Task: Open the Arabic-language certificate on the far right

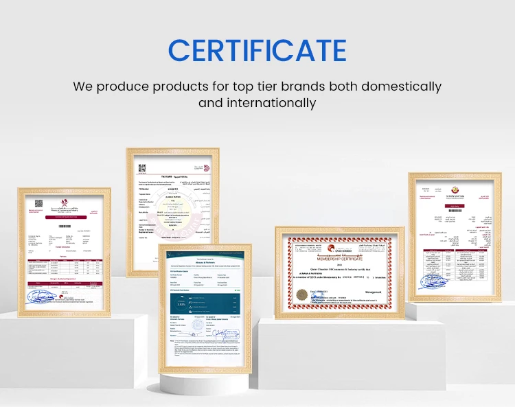Action: [455, 237]
